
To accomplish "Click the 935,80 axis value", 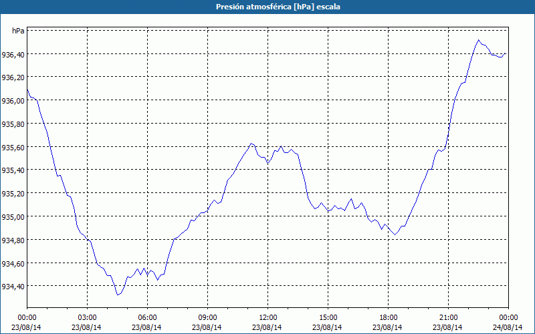I will tap(13, 124).
